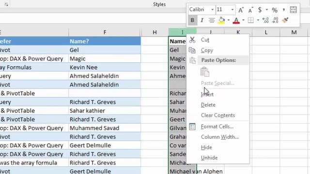Screen dimensions: 310x174
Task: Open Format Cells from context menu
Action: [x=217, y=127]
